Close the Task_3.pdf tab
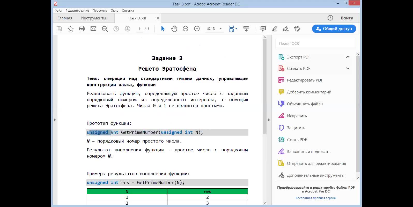Viewport: 413px width, 207px height. coord(158,18)
